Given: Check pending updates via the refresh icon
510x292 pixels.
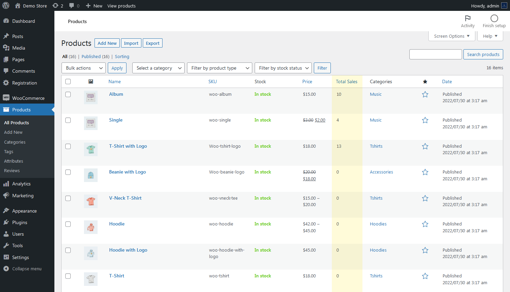Looking at the screenshot, I should tap(55, 5).
